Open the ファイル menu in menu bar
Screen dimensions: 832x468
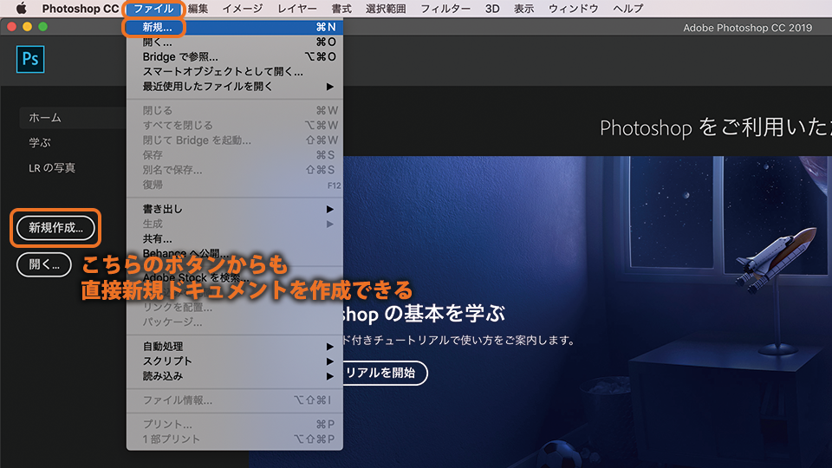(153, 9)
